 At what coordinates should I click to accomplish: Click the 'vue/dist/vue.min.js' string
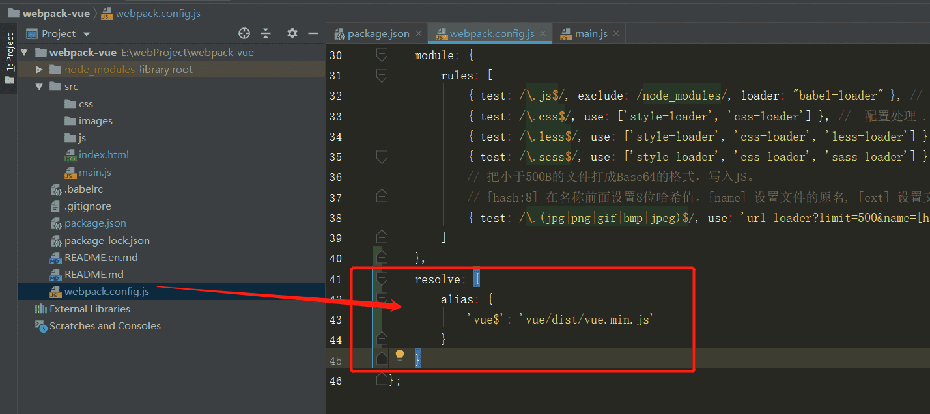coord(585,320)
